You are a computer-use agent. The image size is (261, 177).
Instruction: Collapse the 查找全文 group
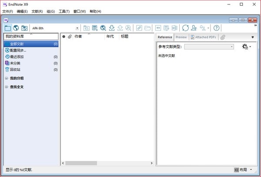point(7,87)
